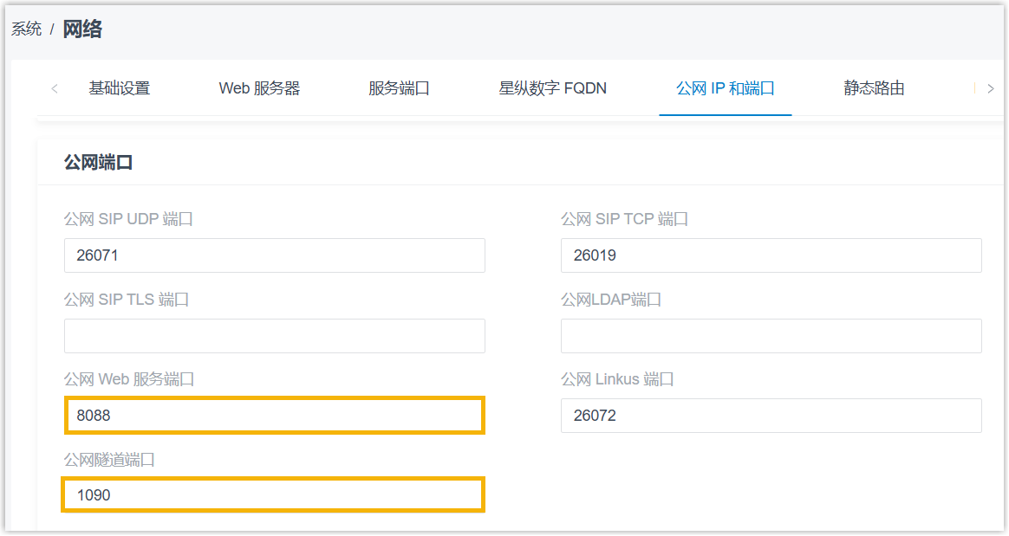Select the 公网 IP 和端口 tab
Viewport: 1009px width, 536px height.
[725, 88]
